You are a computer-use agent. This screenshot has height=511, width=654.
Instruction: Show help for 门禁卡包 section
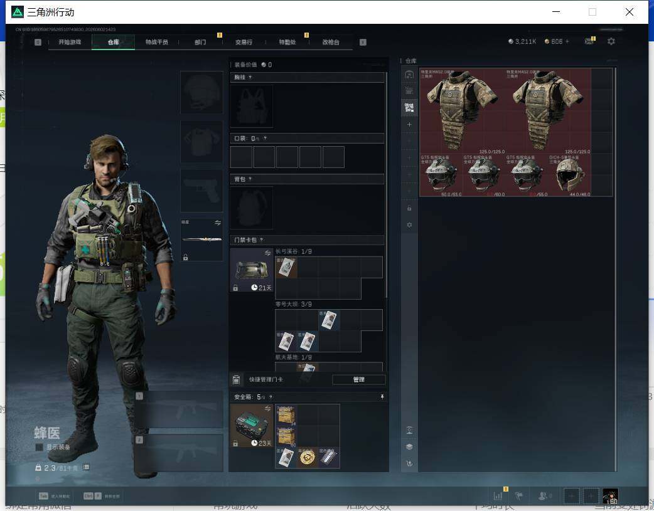click(262, 240)
